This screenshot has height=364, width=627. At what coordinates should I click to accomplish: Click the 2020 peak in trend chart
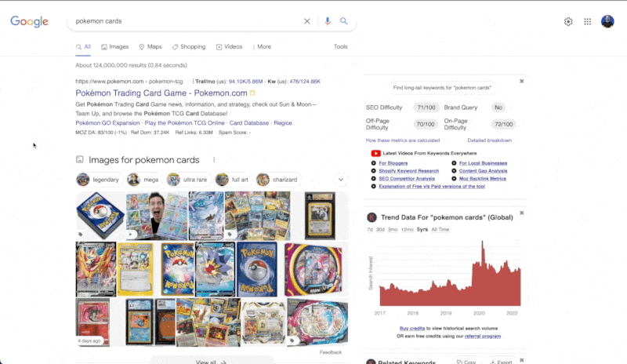(483, 242)
